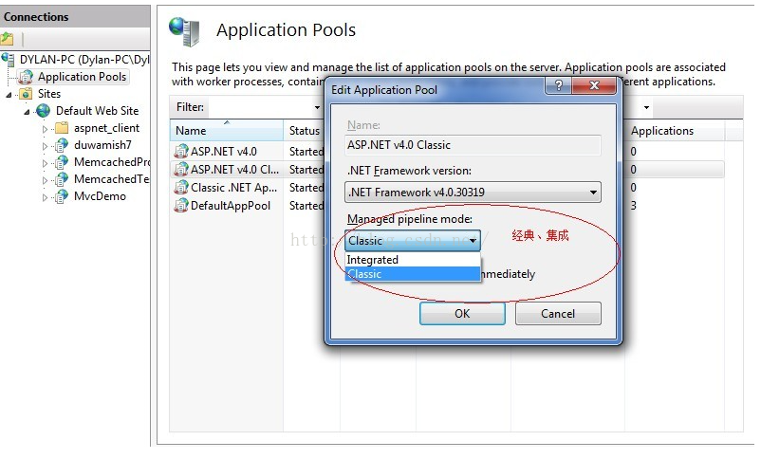Click the MemcachedPr application icon
The width and height of the screenshot is (761, 459).
[61, 162]
